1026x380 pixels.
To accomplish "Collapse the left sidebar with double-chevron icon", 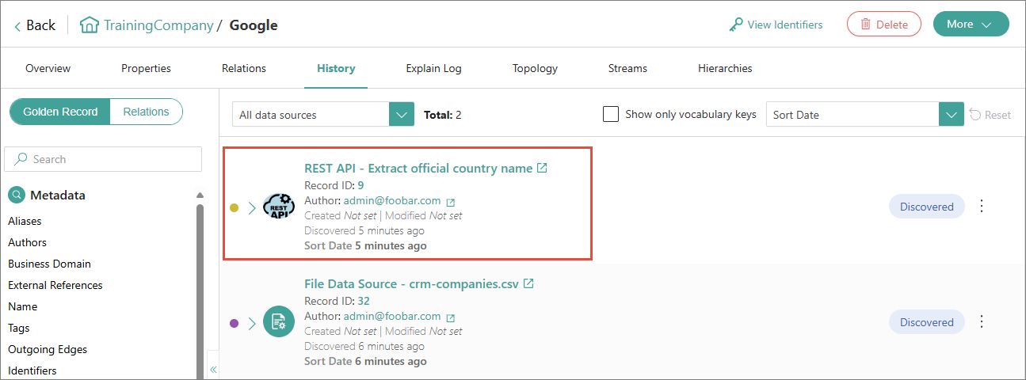I will tap(213, 370).
